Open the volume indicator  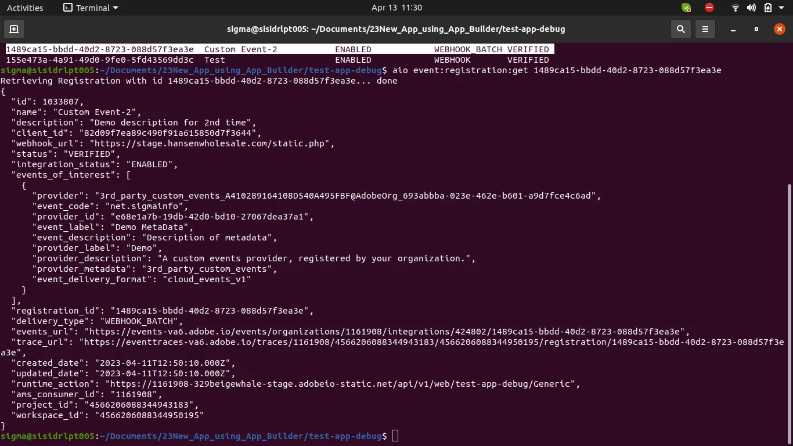pyautogui.click(x=751, y=8)
